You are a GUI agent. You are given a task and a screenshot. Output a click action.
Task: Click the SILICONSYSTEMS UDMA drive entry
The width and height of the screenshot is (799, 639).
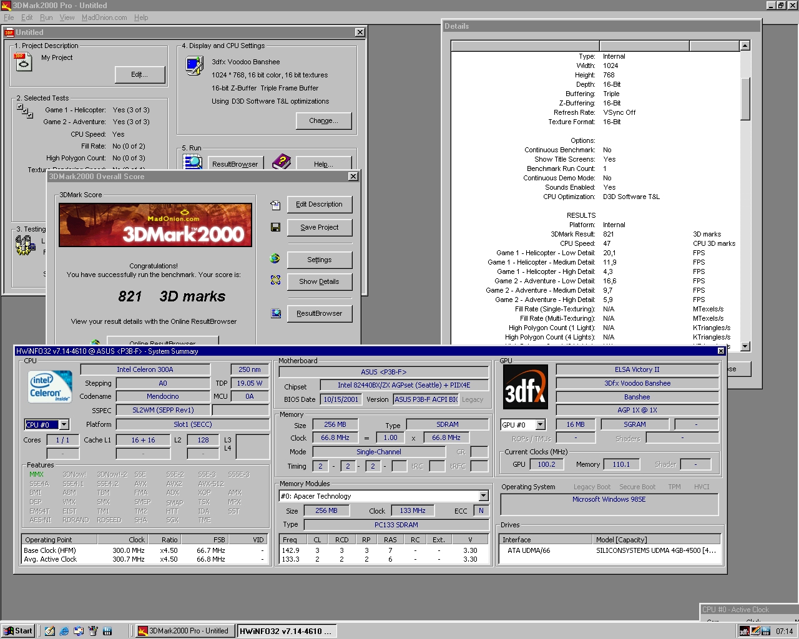click(609, 550)
